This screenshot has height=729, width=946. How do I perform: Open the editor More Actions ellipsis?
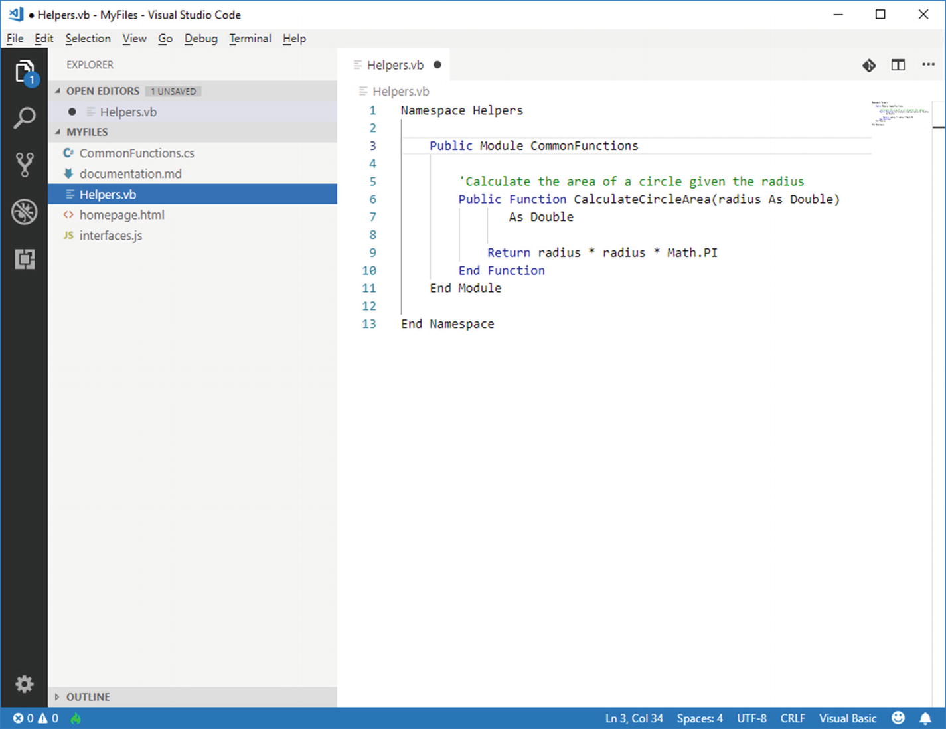click(928, 65)
